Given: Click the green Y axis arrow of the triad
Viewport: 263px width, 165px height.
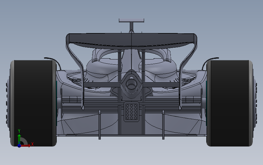Looking at the screenshot, I should point(19,138).
